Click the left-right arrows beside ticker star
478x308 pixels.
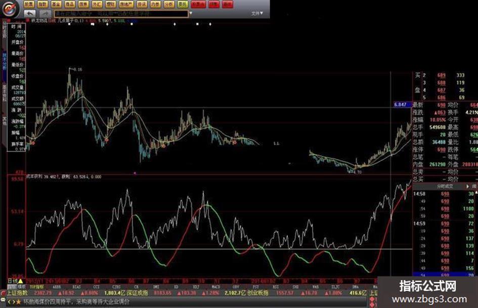point(11,302)
